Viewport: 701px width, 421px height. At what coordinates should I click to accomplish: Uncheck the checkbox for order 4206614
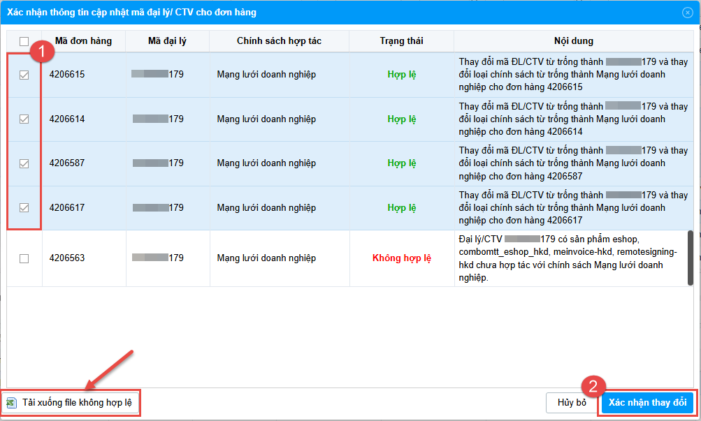(x=24, y=119)
